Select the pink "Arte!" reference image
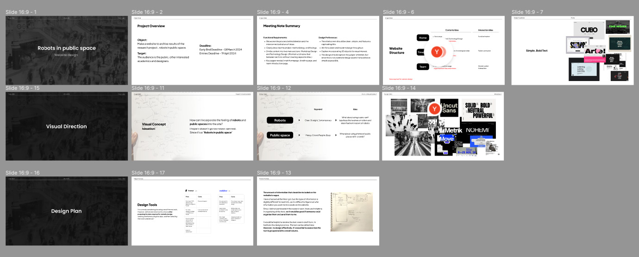 point(595,53)
